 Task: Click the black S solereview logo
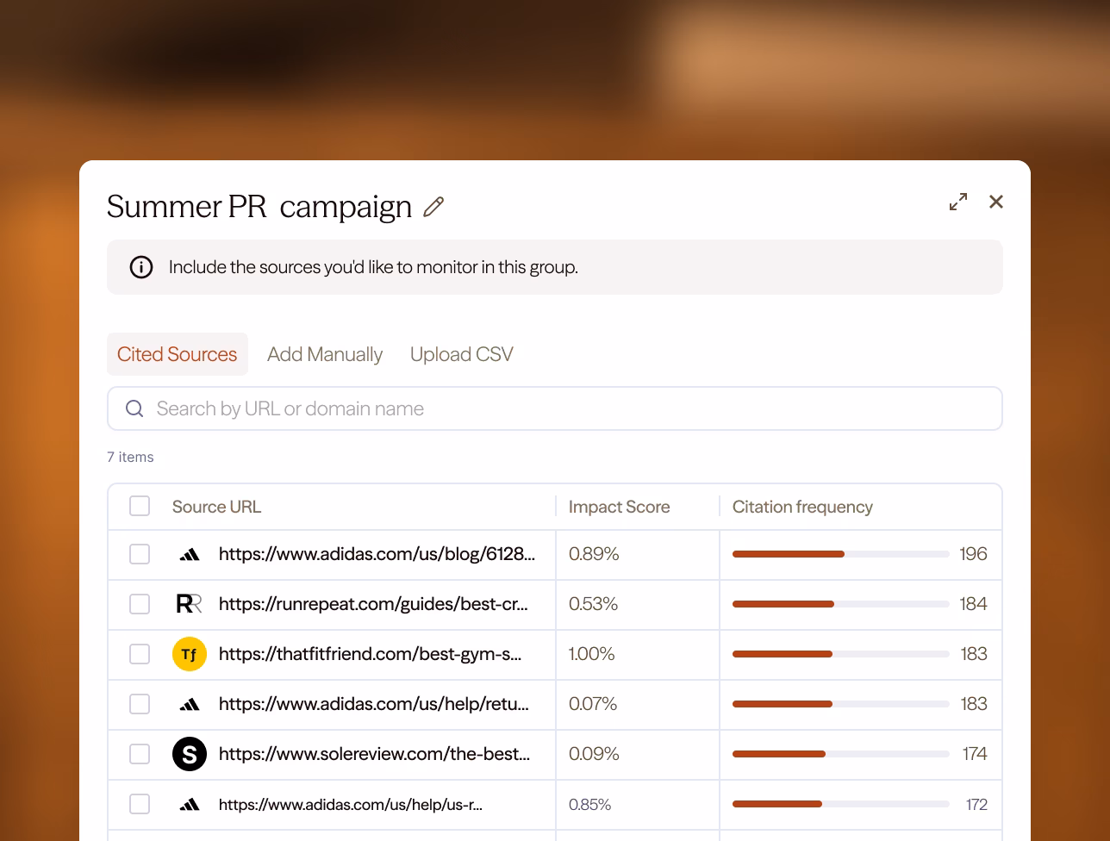point(190,754)
